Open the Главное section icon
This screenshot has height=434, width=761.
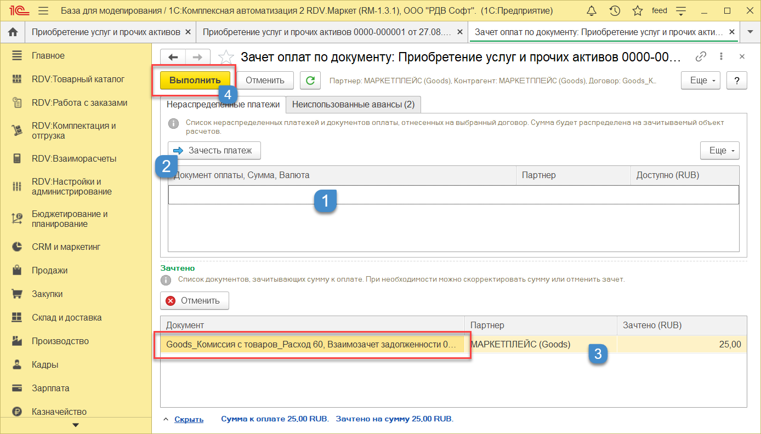pyautogui.click(x=17, y=56)
